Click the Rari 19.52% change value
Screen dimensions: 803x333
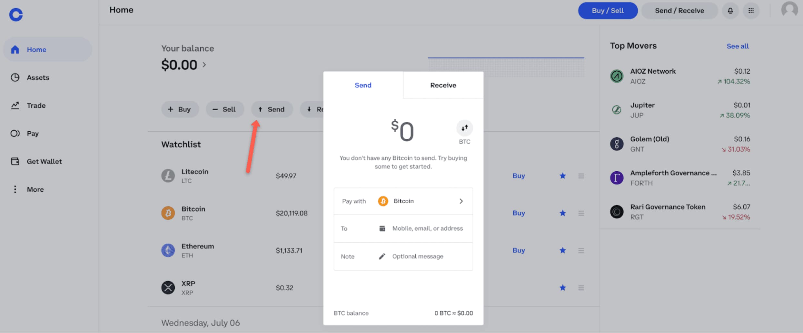(736, 217)
